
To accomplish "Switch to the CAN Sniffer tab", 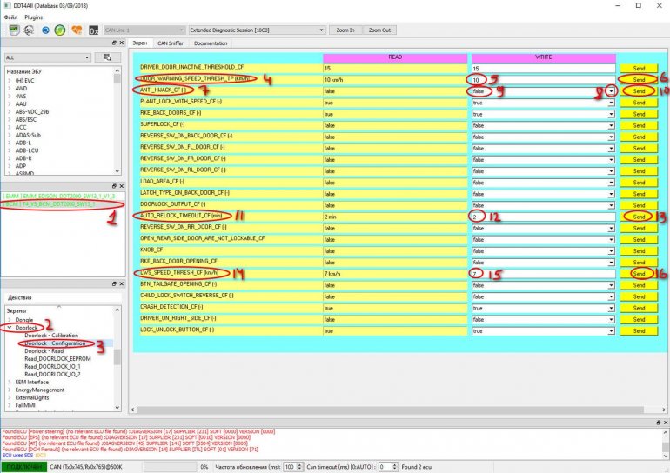I will click(170, 43).
